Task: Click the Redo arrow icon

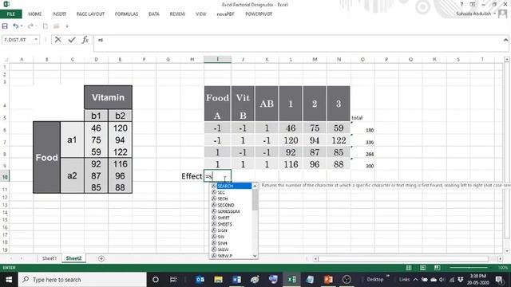Action: coord(30,26)
